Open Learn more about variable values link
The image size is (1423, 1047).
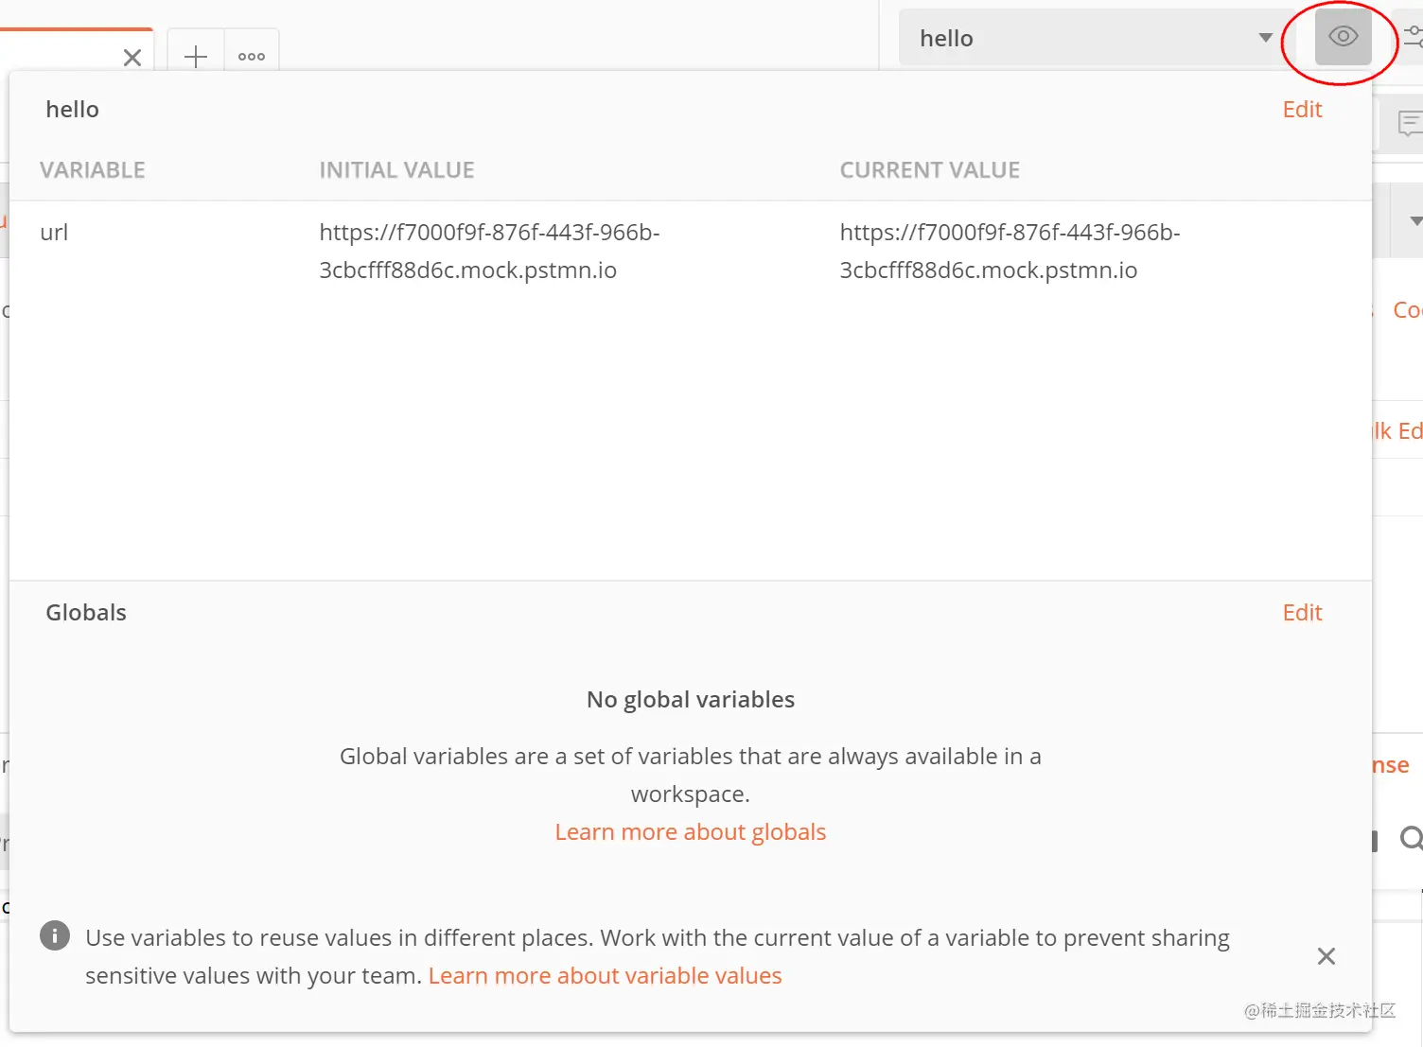(605, 976)
